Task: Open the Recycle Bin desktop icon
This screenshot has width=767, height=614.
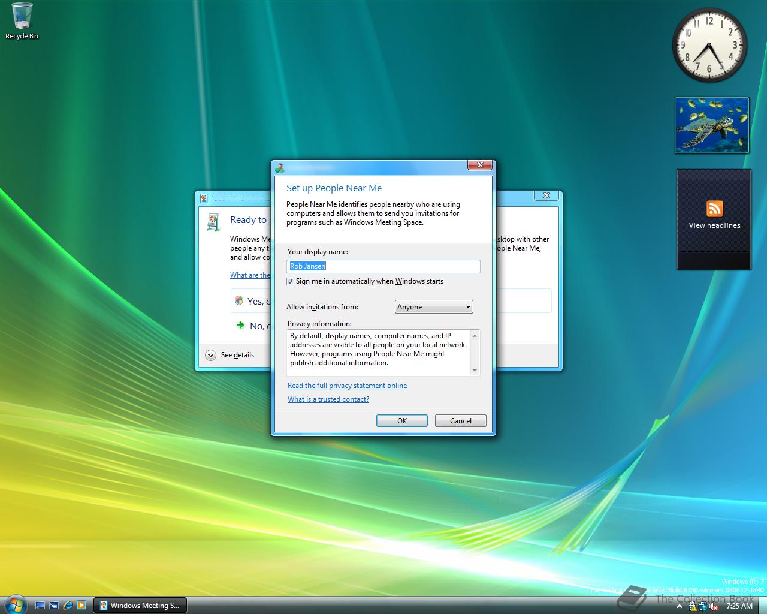Action: click(x=22, y=22)
